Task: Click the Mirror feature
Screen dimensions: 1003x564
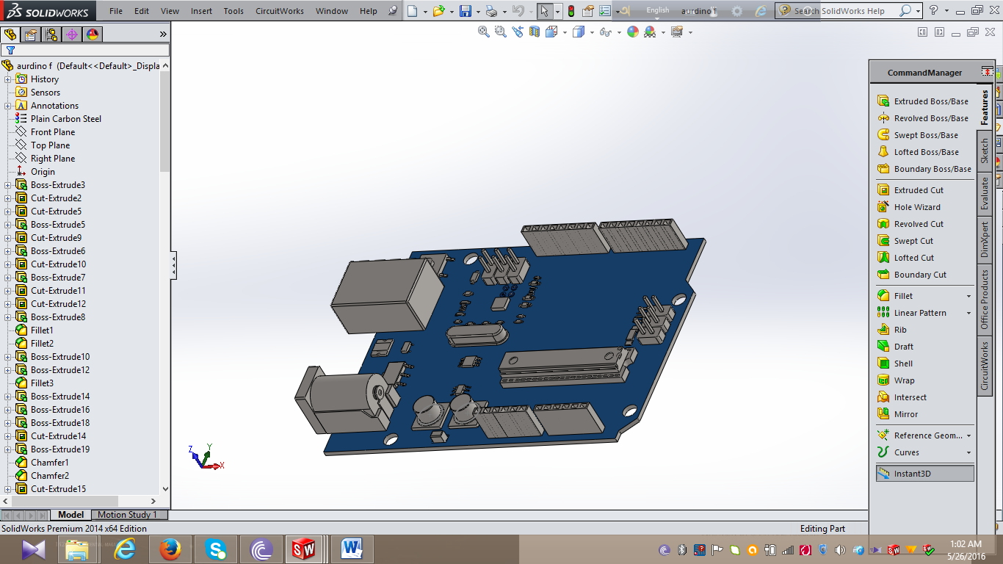Action: [897, 414]
